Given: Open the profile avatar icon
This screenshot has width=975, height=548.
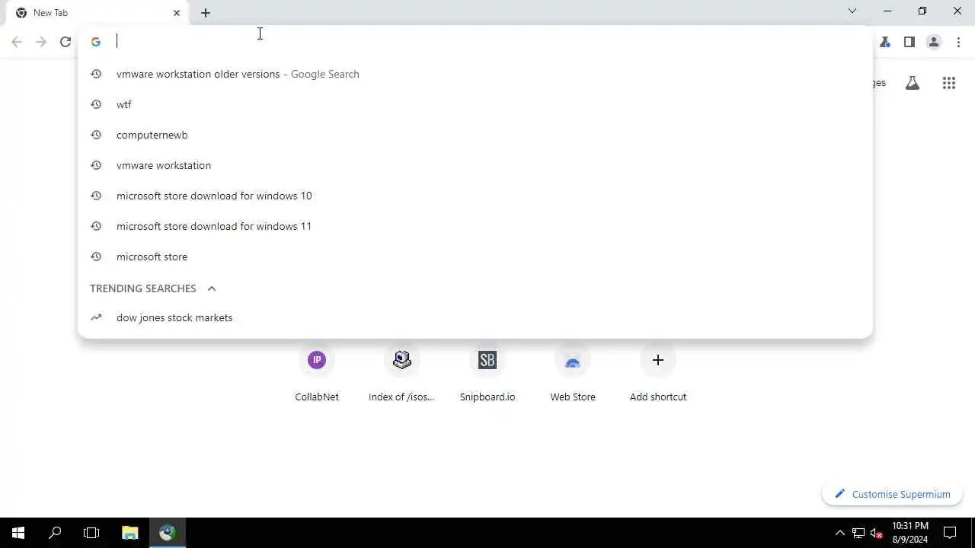Looking at the screenshot, I should coord(934,42).
